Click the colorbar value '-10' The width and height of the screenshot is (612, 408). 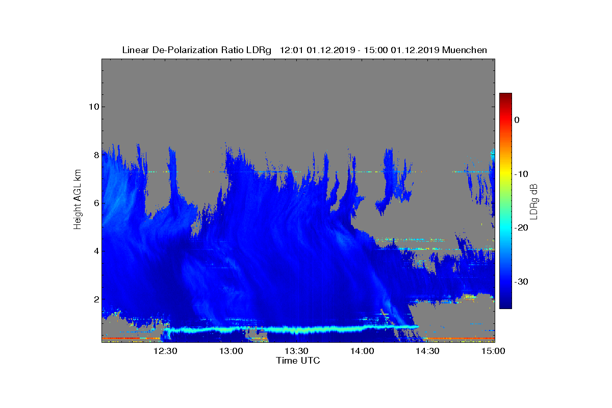[x=521, y=174]
